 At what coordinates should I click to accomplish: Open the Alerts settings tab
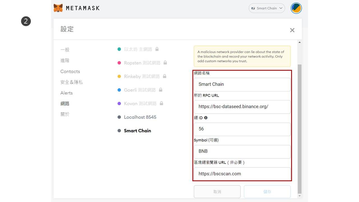point(66,93)
